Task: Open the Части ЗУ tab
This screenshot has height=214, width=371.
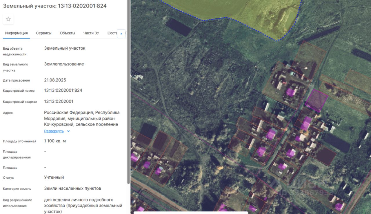Action: [91, 33]
